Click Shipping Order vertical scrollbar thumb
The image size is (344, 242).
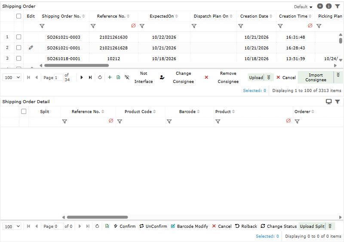click(341, 40)
